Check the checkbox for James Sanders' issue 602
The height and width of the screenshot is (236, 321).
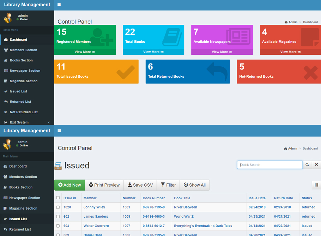tap(58, 216)
